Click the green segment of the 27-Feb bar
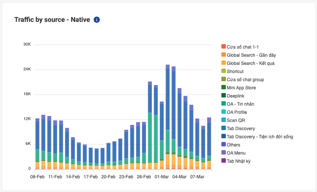The image size is (317, 192). pyautogui.click(x=150, y=137)
